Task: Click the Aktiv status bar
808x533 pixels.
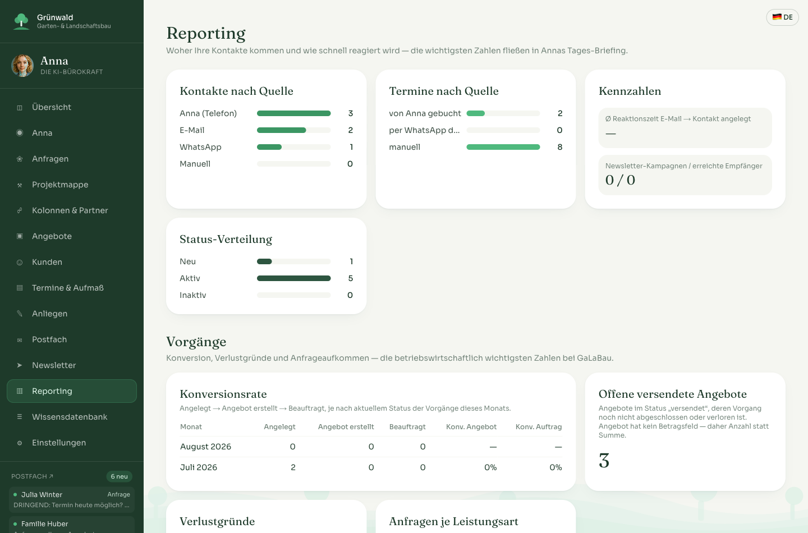Action: [x=294, y=278]
